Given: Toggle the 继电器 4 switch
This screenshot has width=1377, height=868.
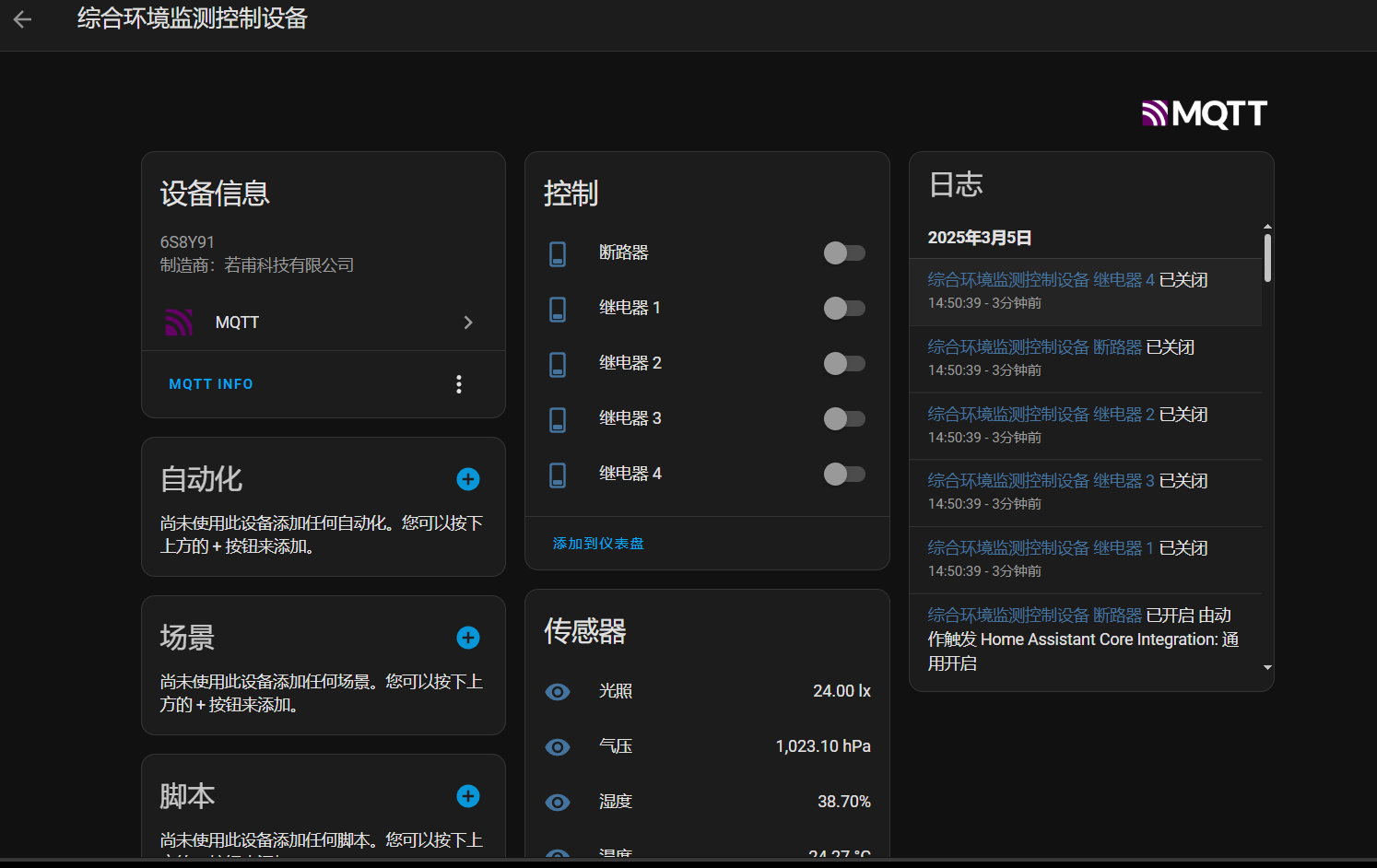Looking at the screenshot, I should (844, 475).
